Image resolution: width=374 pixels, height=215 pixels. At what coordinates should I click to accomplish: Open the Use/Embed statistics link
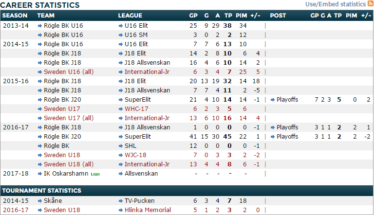[336, 4]
